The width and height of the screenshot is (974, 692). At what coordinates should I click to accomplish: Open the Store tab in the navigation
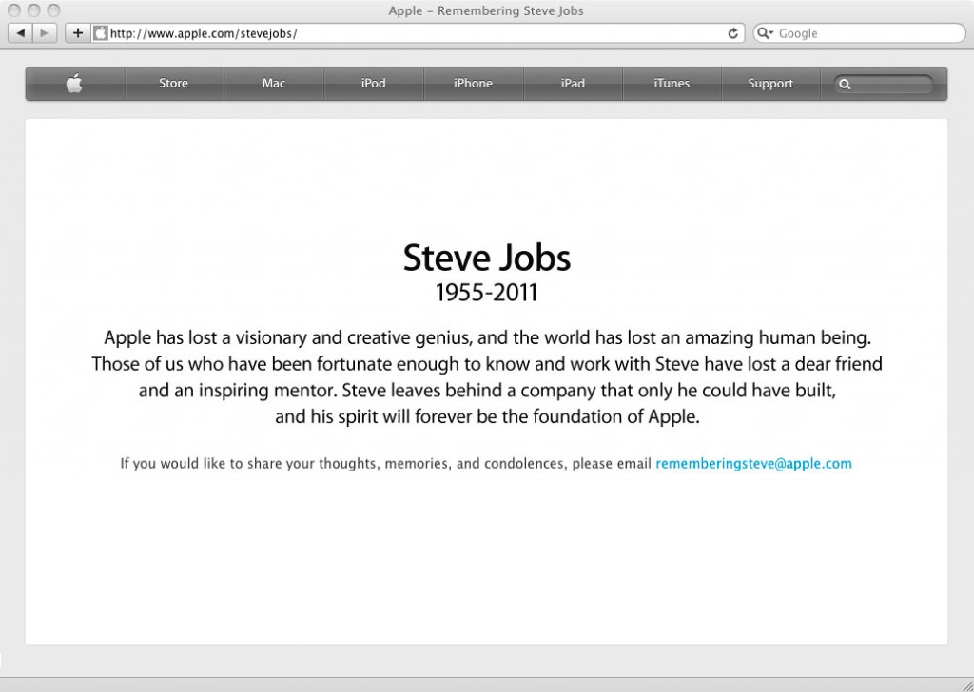(173, 83)
